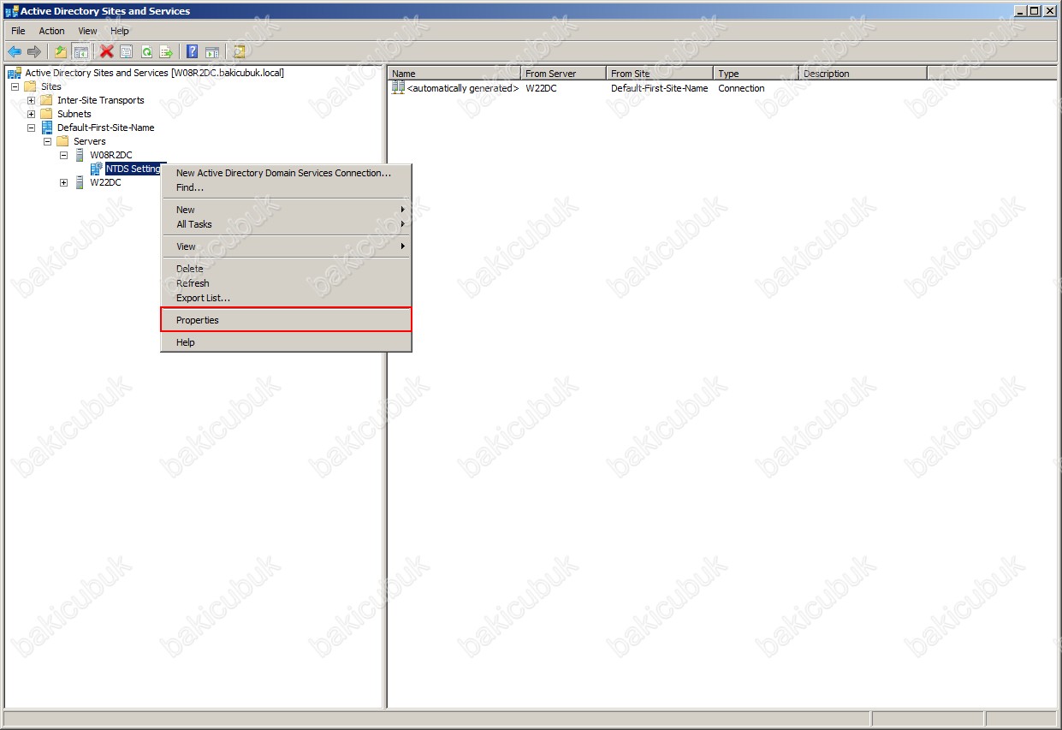Click the Default-First-Site-Name site icon
Viewport: 1062px width, 730px height.
click(x=47, y=128)
